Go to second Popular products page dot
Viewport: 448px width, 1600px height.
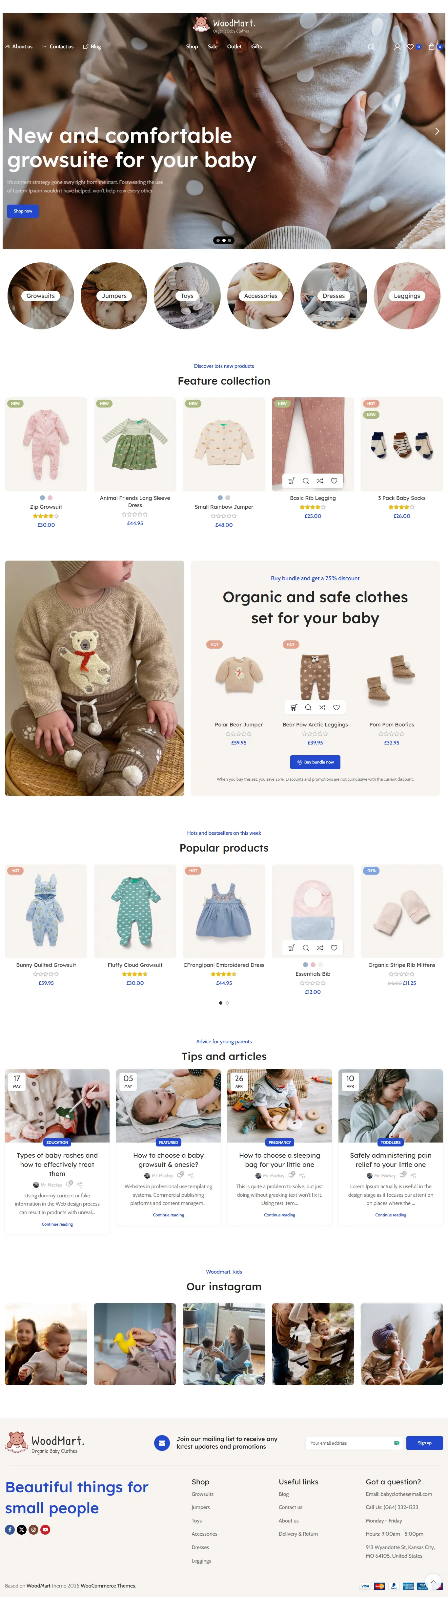[227, 1003]
